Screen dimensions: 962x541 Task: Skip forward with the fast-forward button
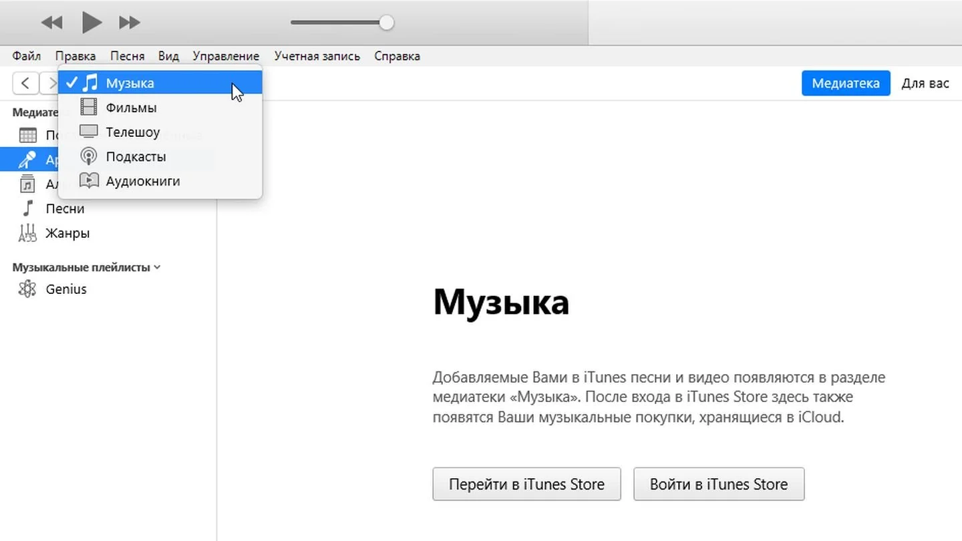coord(130,23)
